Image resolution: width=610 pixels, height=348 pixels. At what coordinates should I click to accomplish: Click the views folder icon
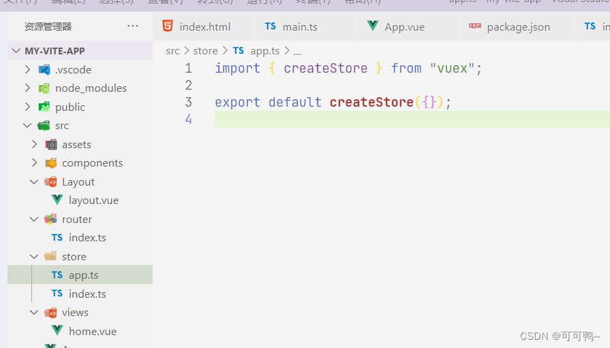pos(50,312)
